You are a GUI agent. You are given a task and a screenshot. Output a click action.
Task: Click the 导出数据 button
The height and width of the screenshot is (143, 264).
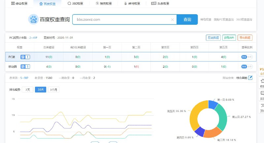tap(245, 38)
